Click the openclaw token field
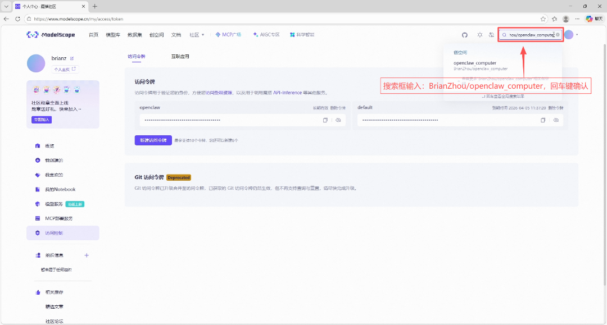The image size is (607, 325). 243,120
